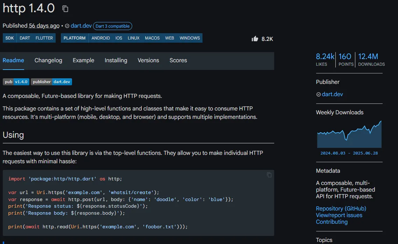Click the FLUTTER SDK tag
This screenshot has height=244, width=398.
44,38
